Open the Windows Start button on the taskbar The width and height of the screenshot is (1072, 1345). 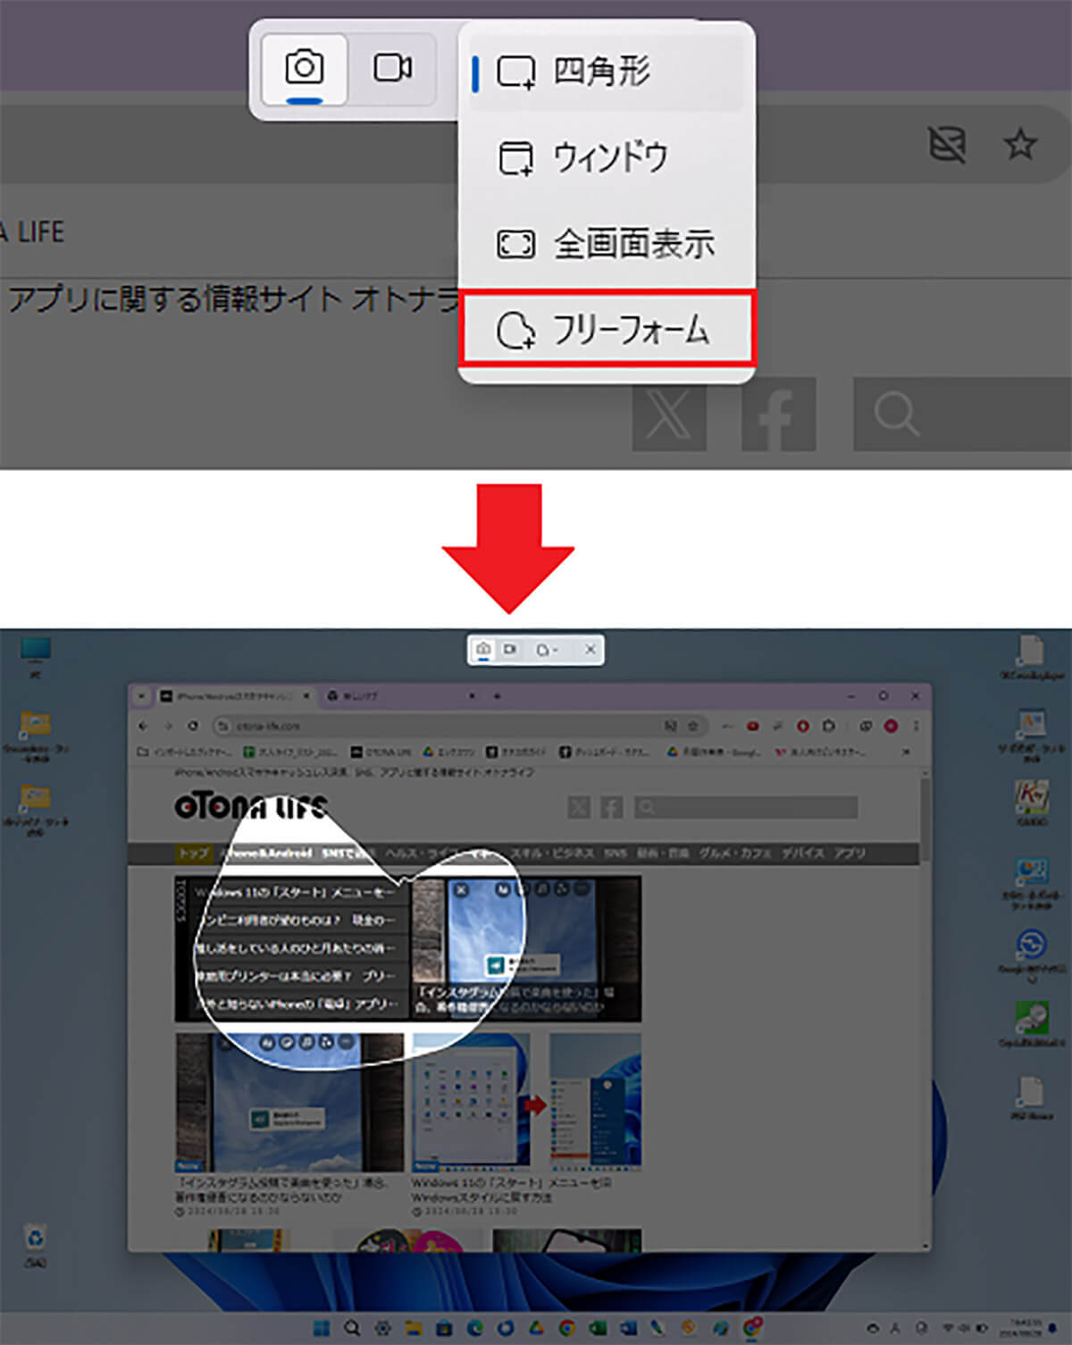pos(321,1328)
